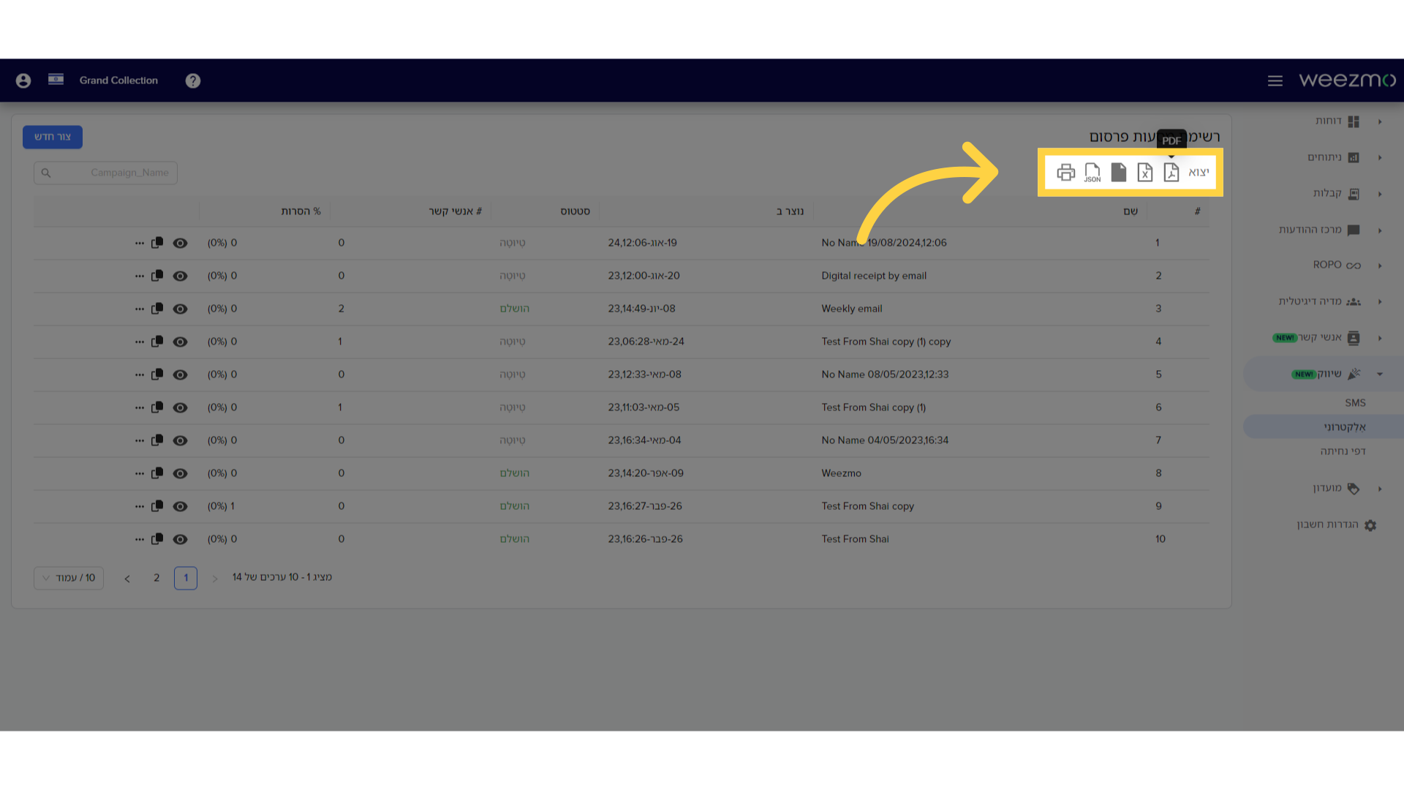
Task: Expand the contacts (אנשי קשר) sidebar section
Action: pos(1380,338)
